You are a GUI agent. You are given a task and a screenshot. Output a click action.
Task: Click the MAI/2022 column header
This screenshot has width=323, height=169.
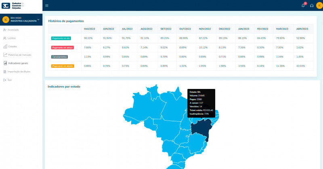coord(89,29)
